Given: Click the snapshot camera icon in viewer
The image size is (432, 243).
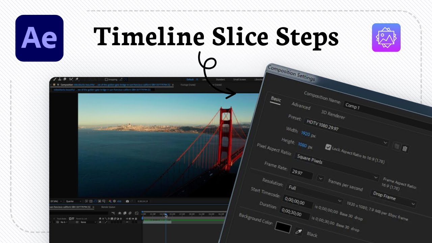Looking at the screenshot, I should 127,201.
